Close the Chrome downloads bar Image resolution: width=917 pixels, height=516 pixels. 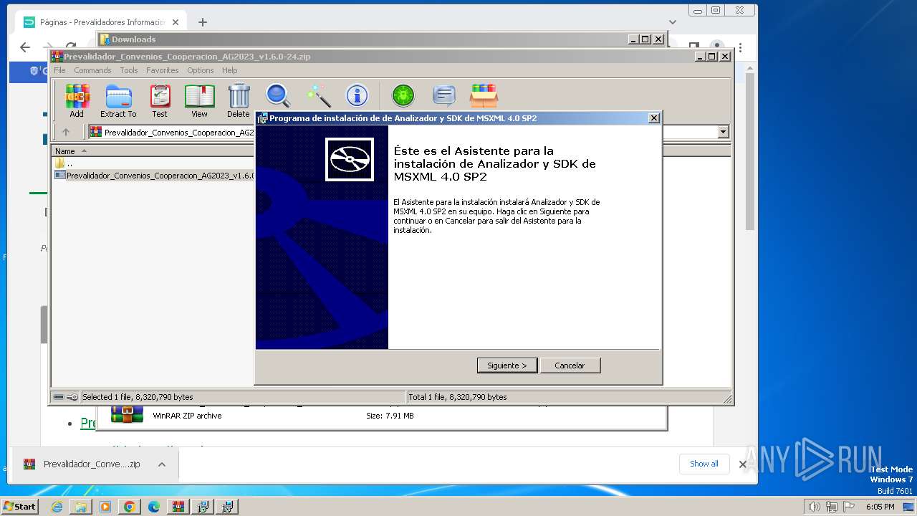(x=743, y=464)
